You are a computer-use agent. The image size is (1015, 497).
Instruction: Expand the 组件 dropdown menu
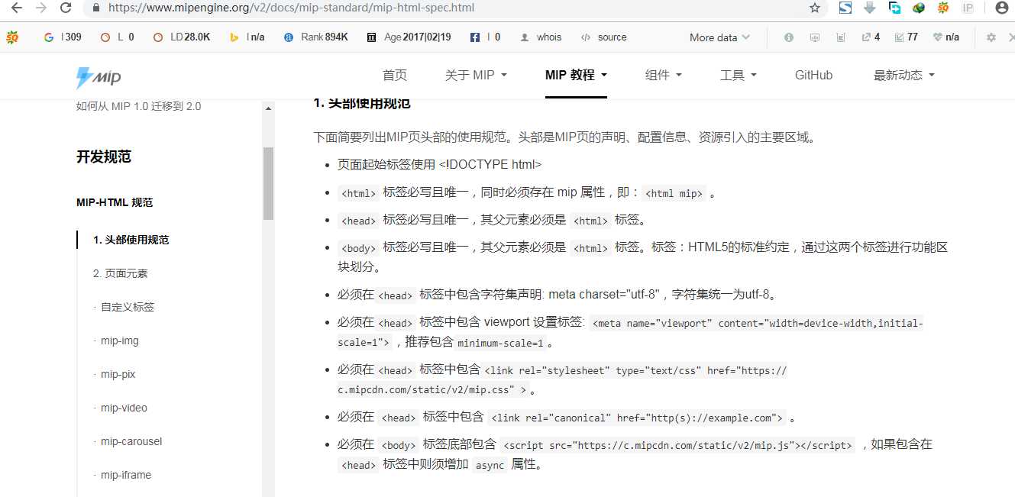664,75
